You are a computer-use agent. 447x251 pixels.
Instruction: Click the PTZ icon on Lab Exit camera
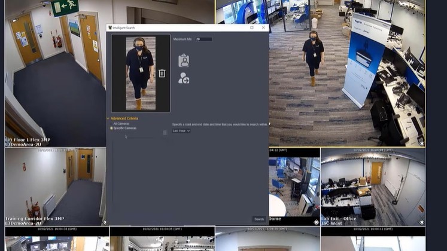[x=421, y=222]
